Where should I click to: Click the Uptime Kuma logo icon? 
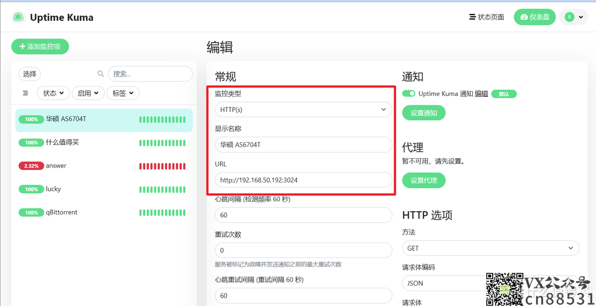[x=18, y=17]
